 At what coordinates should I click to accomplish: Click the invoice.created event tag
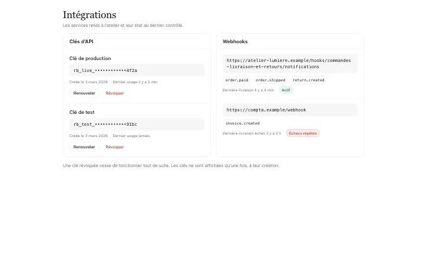(242, 123)
